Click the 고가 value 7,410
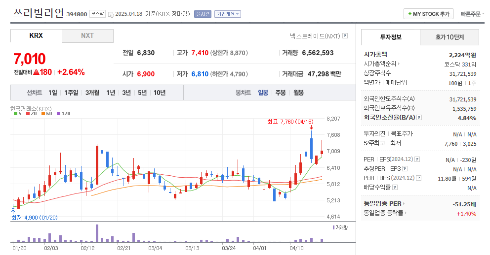The height and width of the screenshot is (255, 490). pyautogui.click(x=200, y=53)
